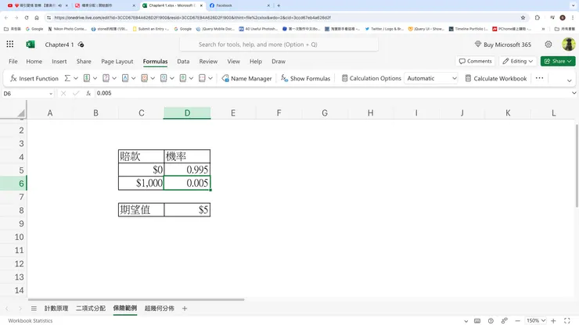Click the confirm checkmark in formula bar
The width and height of the screenshot is (579, 325).
coord(76,93)
